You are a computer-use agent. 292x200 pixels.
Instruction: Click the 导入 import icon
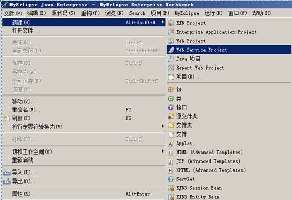[7, 173]
